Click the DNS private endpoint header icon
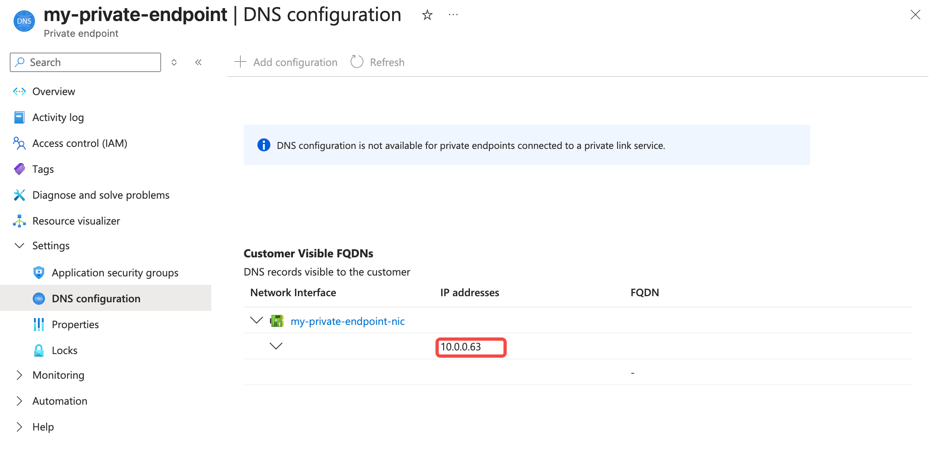943x454 pixels. pos(24,21)
